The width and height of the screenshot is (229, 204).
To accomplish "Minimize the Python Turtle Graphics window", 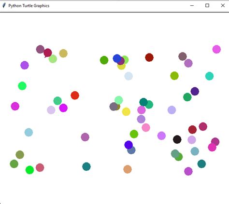I will point(192,6).
